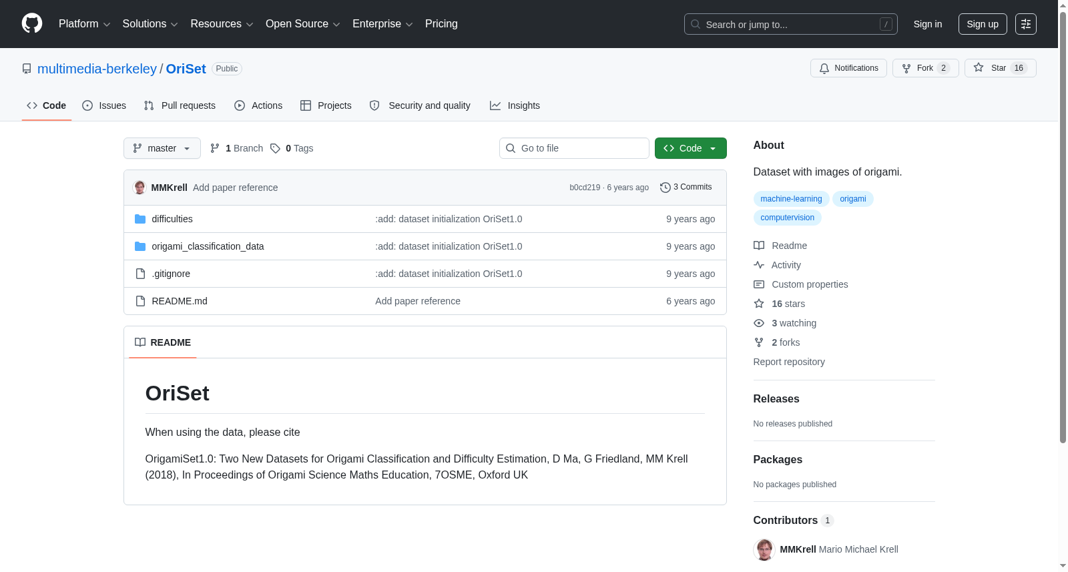Click the OriSet repository name link
This screenshot has width=1068, height=572.
[x=186, y=69]
